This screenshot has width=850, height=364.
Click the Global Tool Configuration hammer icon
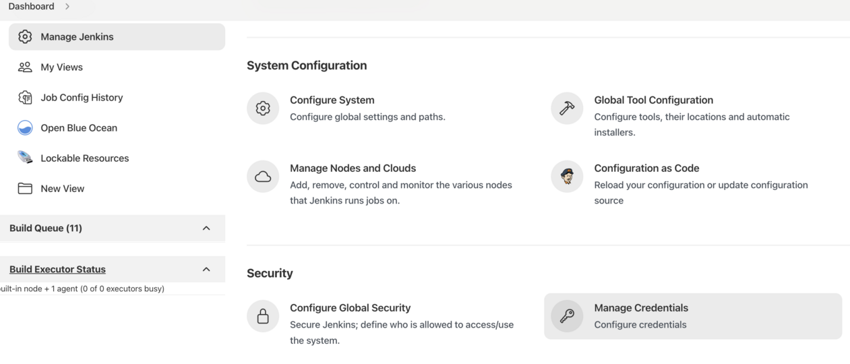[567, 108]
